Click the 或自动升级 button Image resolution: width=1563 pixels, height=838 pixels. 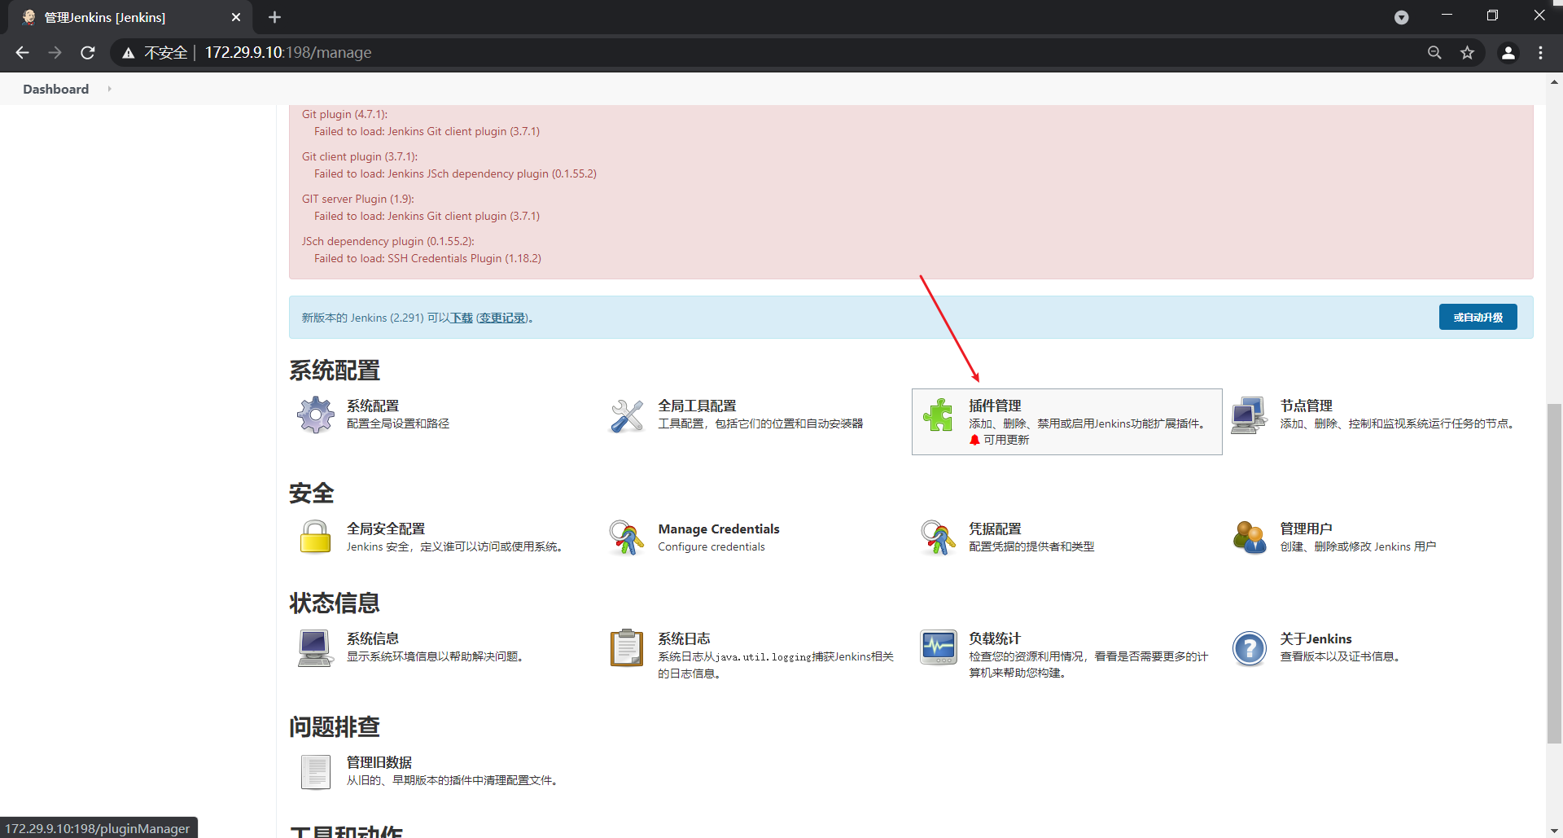pyautogui.click(x=1478, y=317)
